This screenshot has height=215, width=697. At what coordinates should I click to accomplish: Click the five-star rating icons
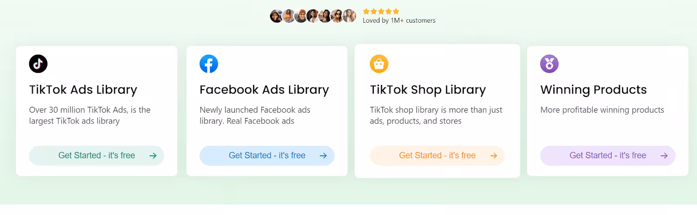tap(381, 11)
